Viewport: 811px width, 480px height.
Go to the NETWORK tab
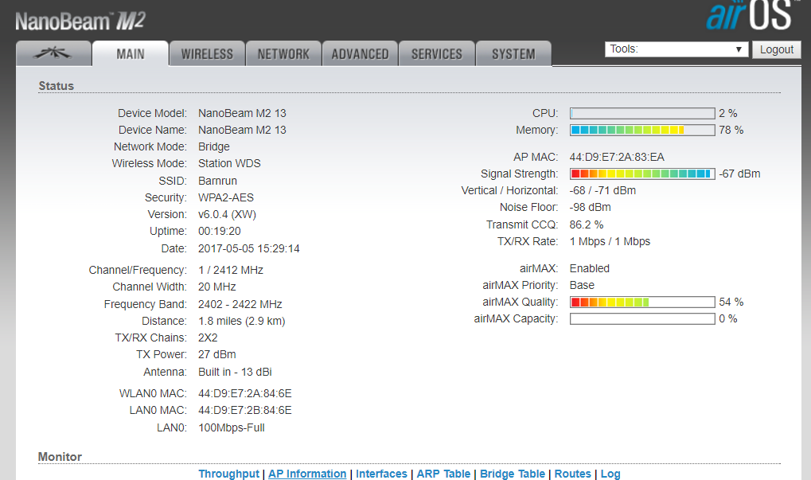coord(283,54)
